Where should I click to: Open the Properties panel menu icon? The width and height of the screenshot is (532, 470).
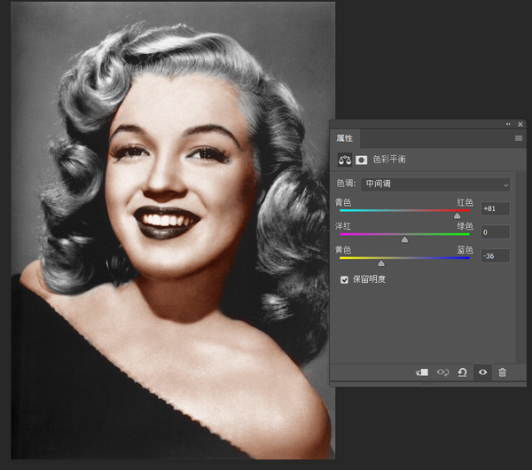click(x=519, y=138)
